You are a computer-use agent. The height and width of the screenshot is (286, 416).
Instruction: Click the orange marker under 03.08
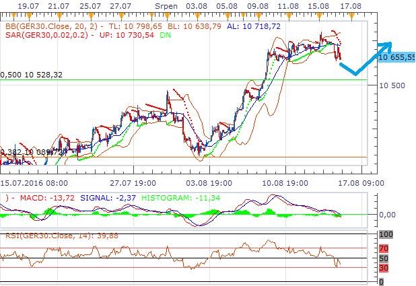coord(197,16)
